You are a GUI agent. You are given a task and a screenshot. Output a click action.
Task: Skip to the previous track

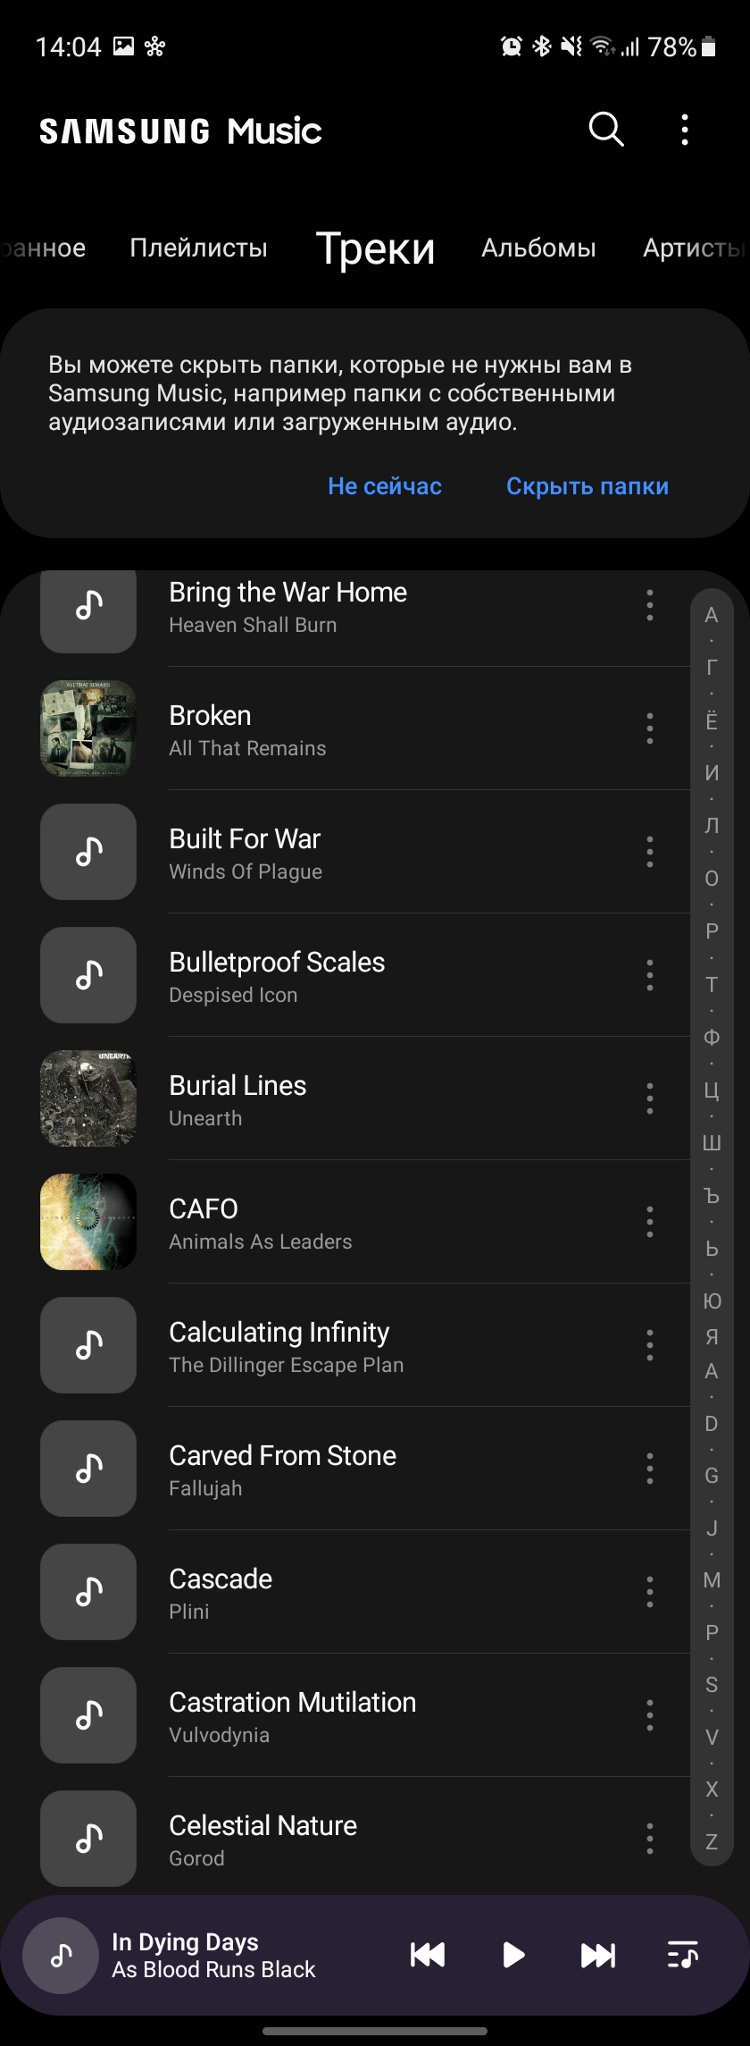tap(428, 1955)
